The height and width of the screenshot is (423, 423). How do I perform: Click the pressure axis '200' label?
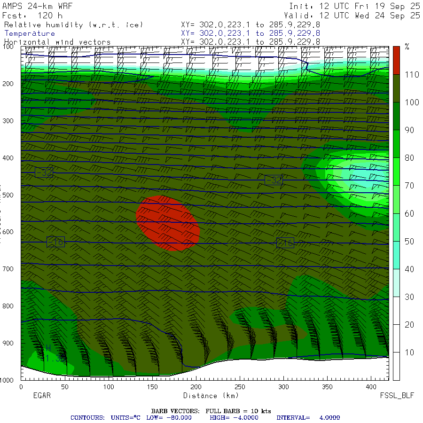coord(8,84)
